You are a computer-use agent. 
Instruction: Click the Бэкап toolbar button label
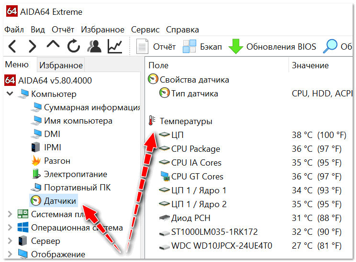coord(211,47)
